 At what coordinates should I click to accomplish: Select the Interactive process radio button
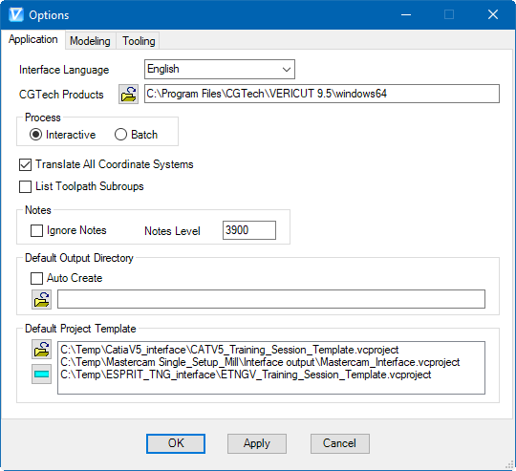click(35, 135)
